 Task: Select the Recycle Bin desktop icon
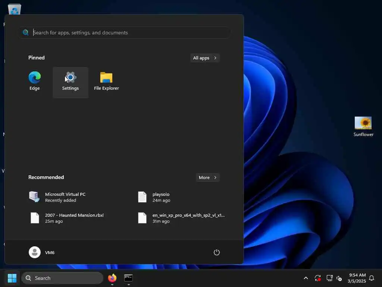[x=15, y=9]
